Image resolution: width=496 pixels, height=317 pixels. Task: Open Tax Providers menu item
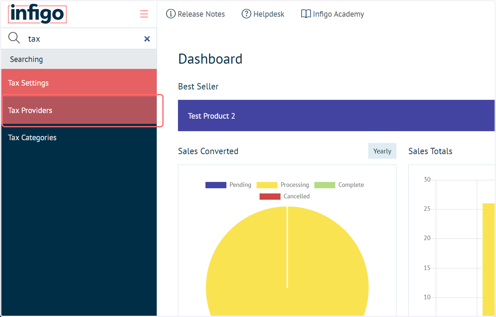[79, 110]
